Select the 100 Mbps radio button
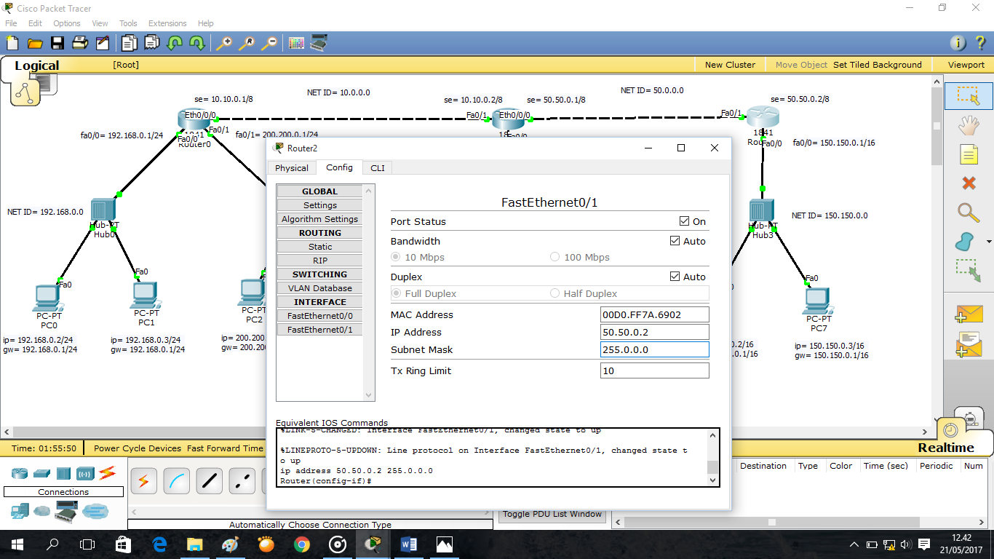Image resolution: width=994 pixels, height=559 pixels. [x=554, y=257]
